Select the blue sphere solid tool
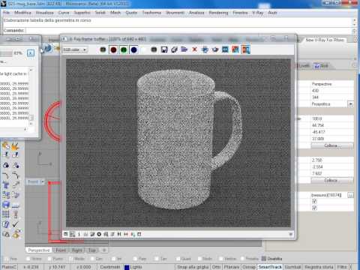This screenshot has height=270, width=360. pyautogui.click(x=6, y=205)
